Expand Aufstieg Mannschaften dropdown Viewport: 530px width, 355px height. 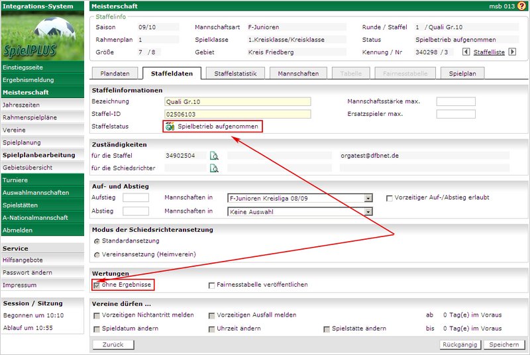(x=368, y=197)
